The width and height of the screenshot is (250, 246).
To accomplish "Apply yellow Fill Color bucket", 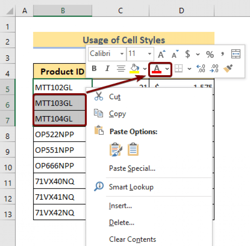I will click(x=135, y=69).
